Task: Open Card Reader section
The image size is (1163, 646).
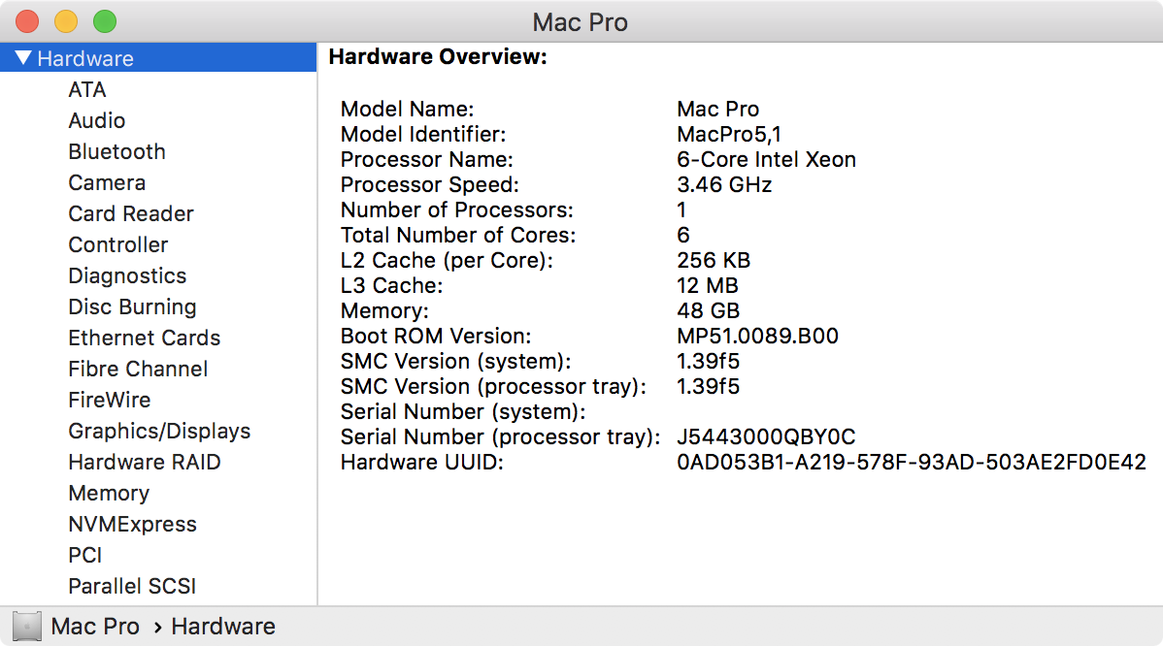Action: [x=131, y=214]
